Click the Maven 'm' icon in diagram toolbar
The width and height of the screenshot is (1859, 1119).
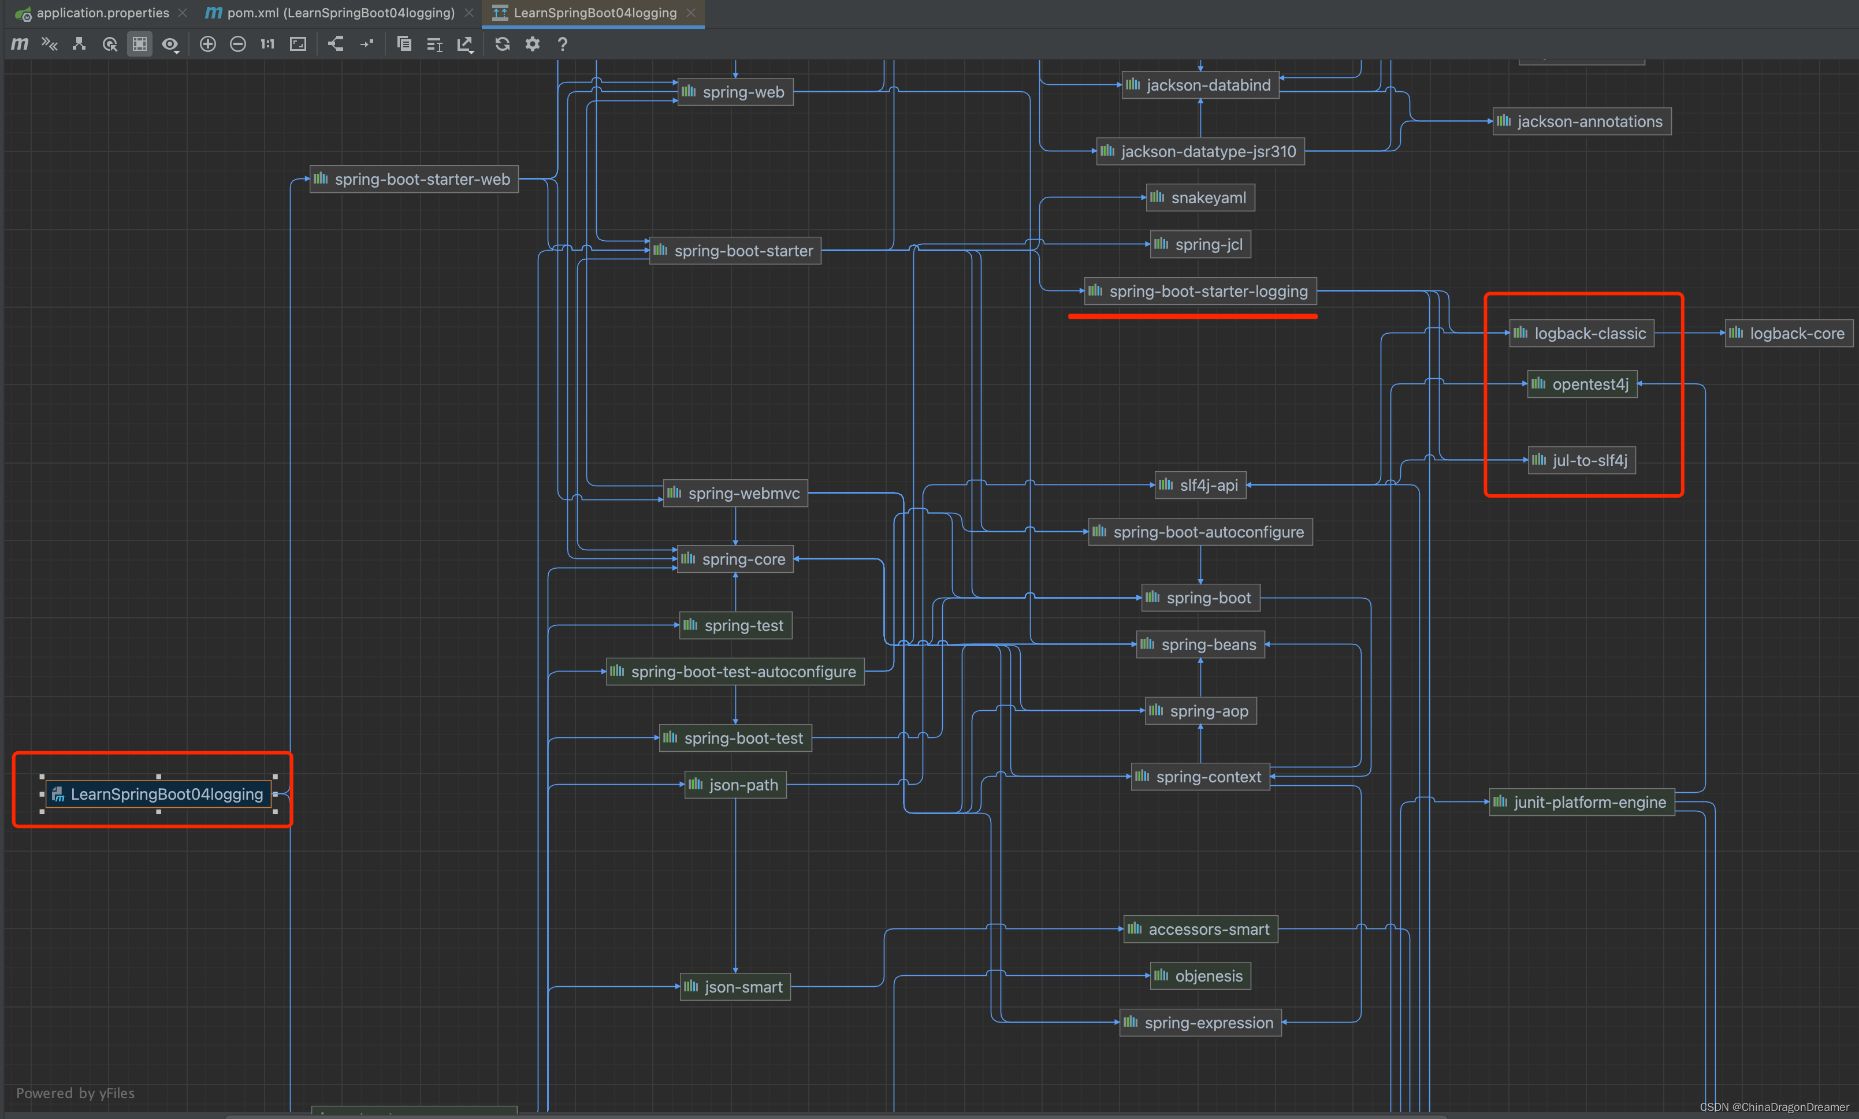[20, 44]
